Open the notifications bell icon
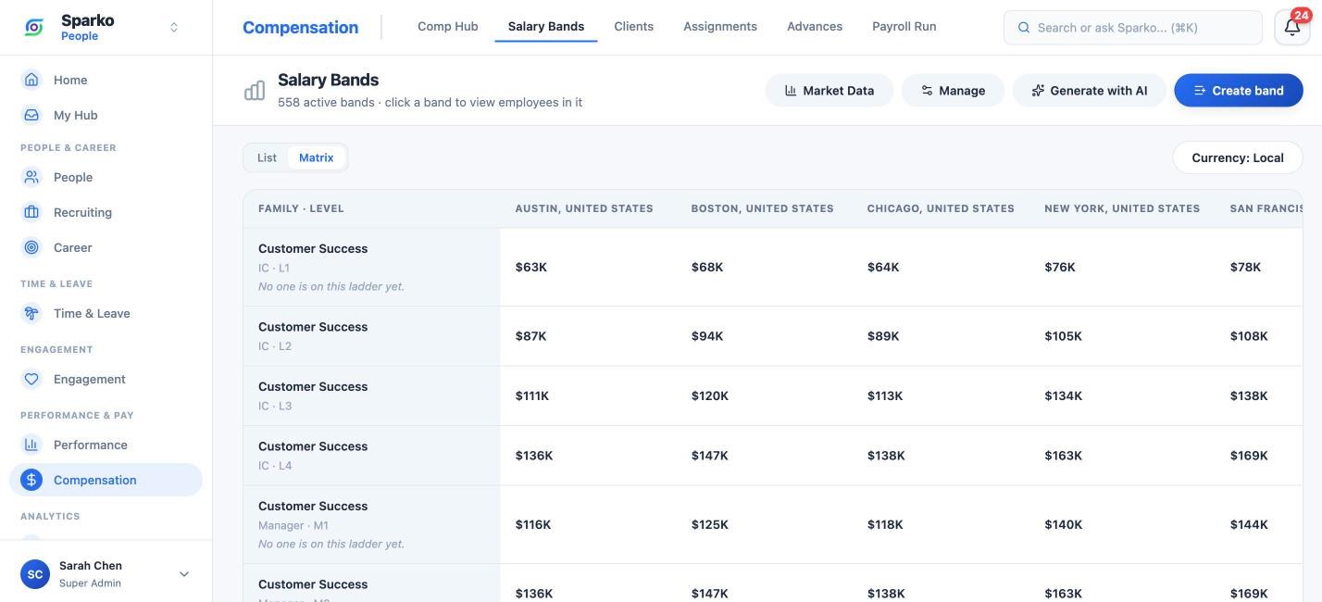The height and width of the screenshot is (602, 1322). [x=1292, y=28]
